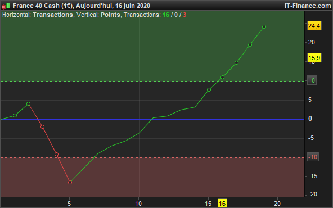333x208 pixels.
Task: Click the candlestick chart icon in title bar
Action: [x=6, y=6]
